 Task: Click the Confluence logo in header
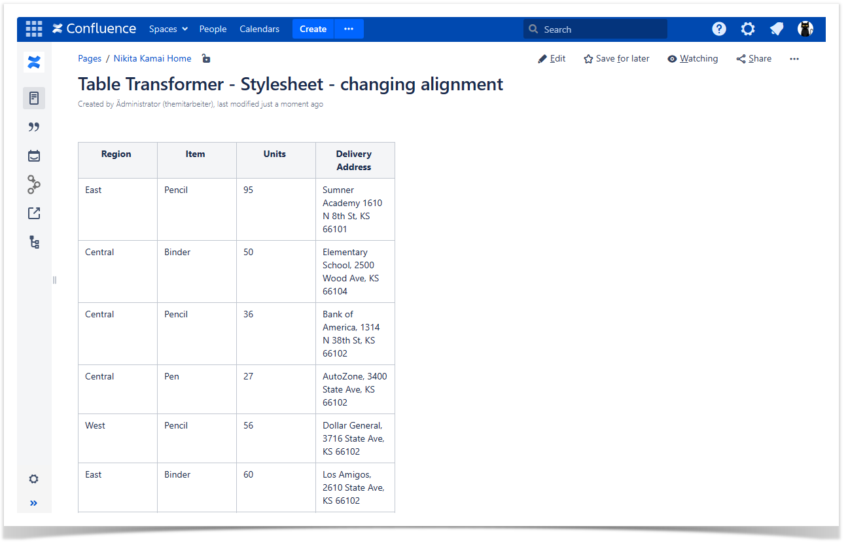(94, 29)
